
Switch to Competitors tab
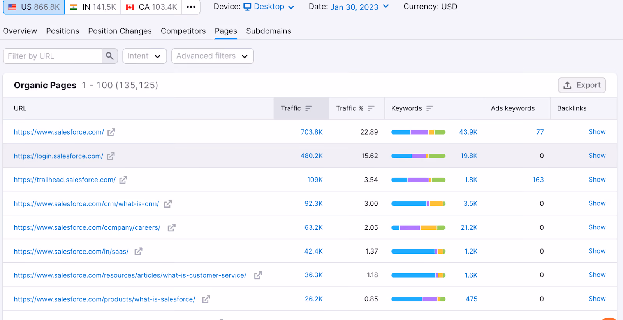[183, 31]
